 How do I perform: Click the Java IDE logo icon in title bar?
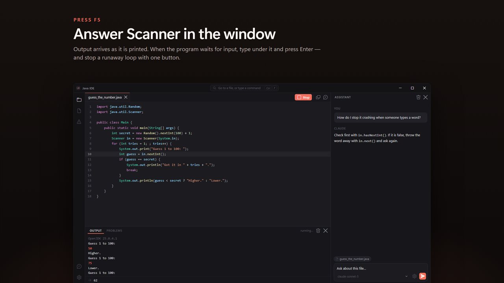pyautogui.click(x=78, y=88)
